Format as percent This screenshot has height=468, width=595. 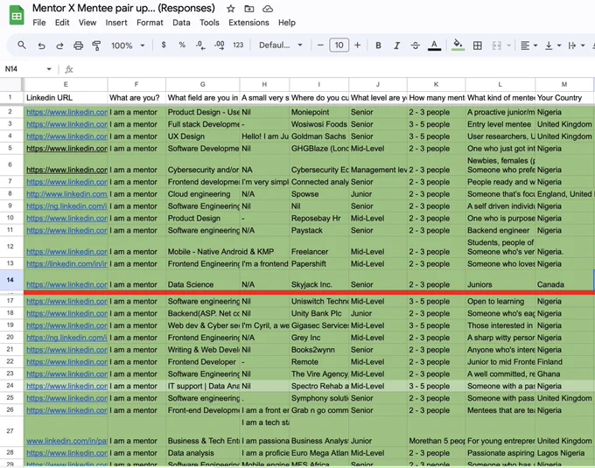pos(182,45)
